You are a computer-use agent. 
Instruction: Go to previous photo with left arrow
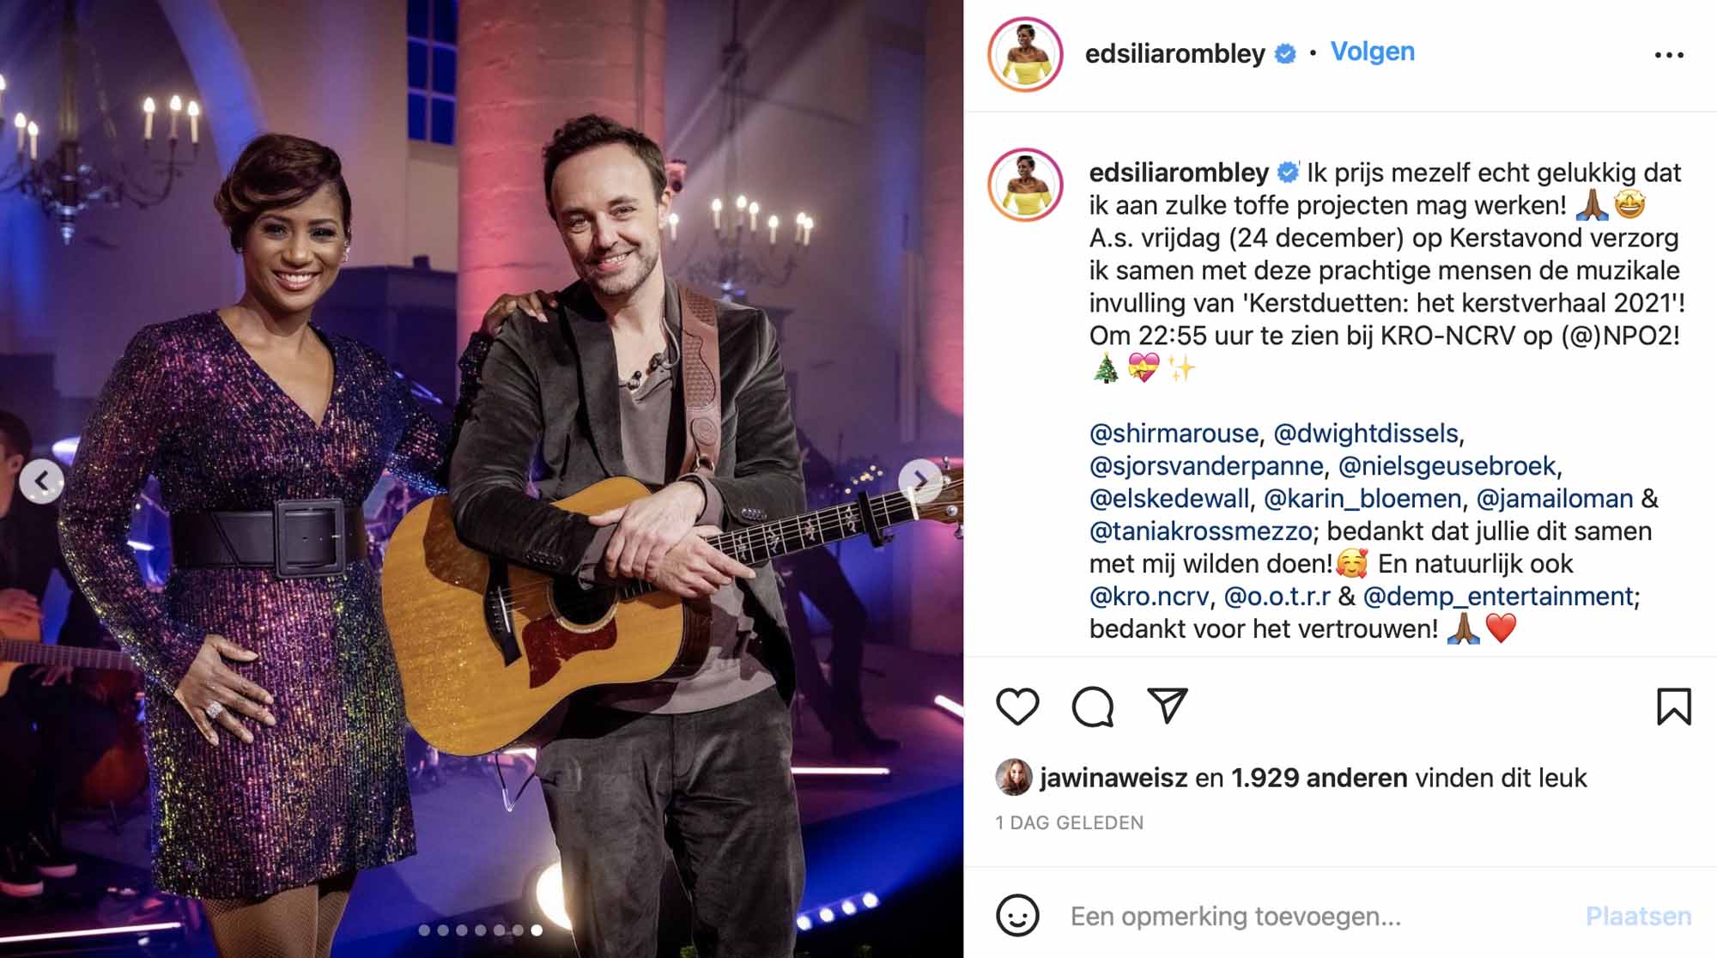click(x=42, y=481)
